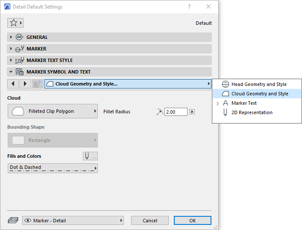This screenshot has width=302, height=230.
Task: Click the Favorites star button
Action: pyautogui.click(x=15, y=23)
